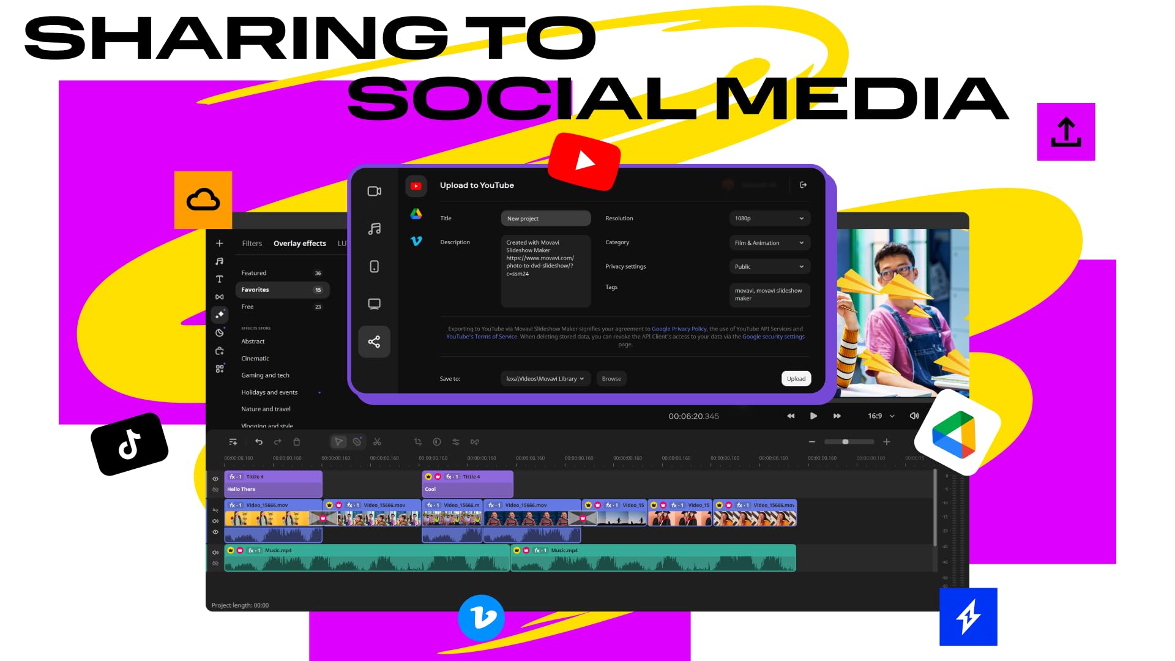Viewport: 1175px width, 661px height.
Task: Open clip properties sliders icon
Action: point(456,442)
